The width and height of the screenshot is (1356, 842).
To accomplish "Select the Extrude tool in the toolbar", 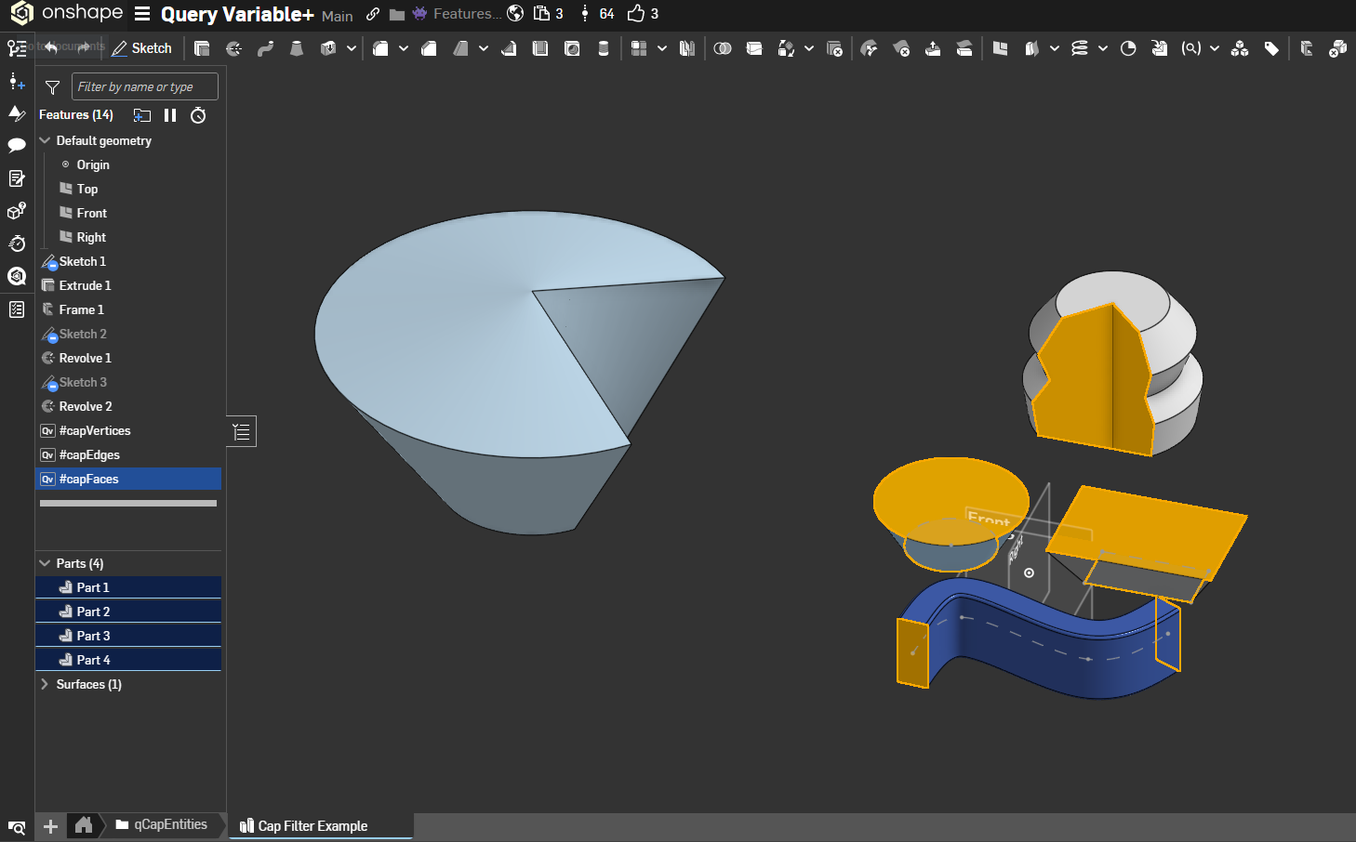I will pyautogui.click(x=202, y=48).
